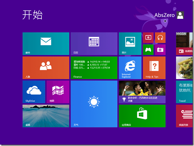Image resolution: width=194 pixels, height=146 pixels.
Task: Open the SkyDrive cloud tile
Action: tap(34, 92)
